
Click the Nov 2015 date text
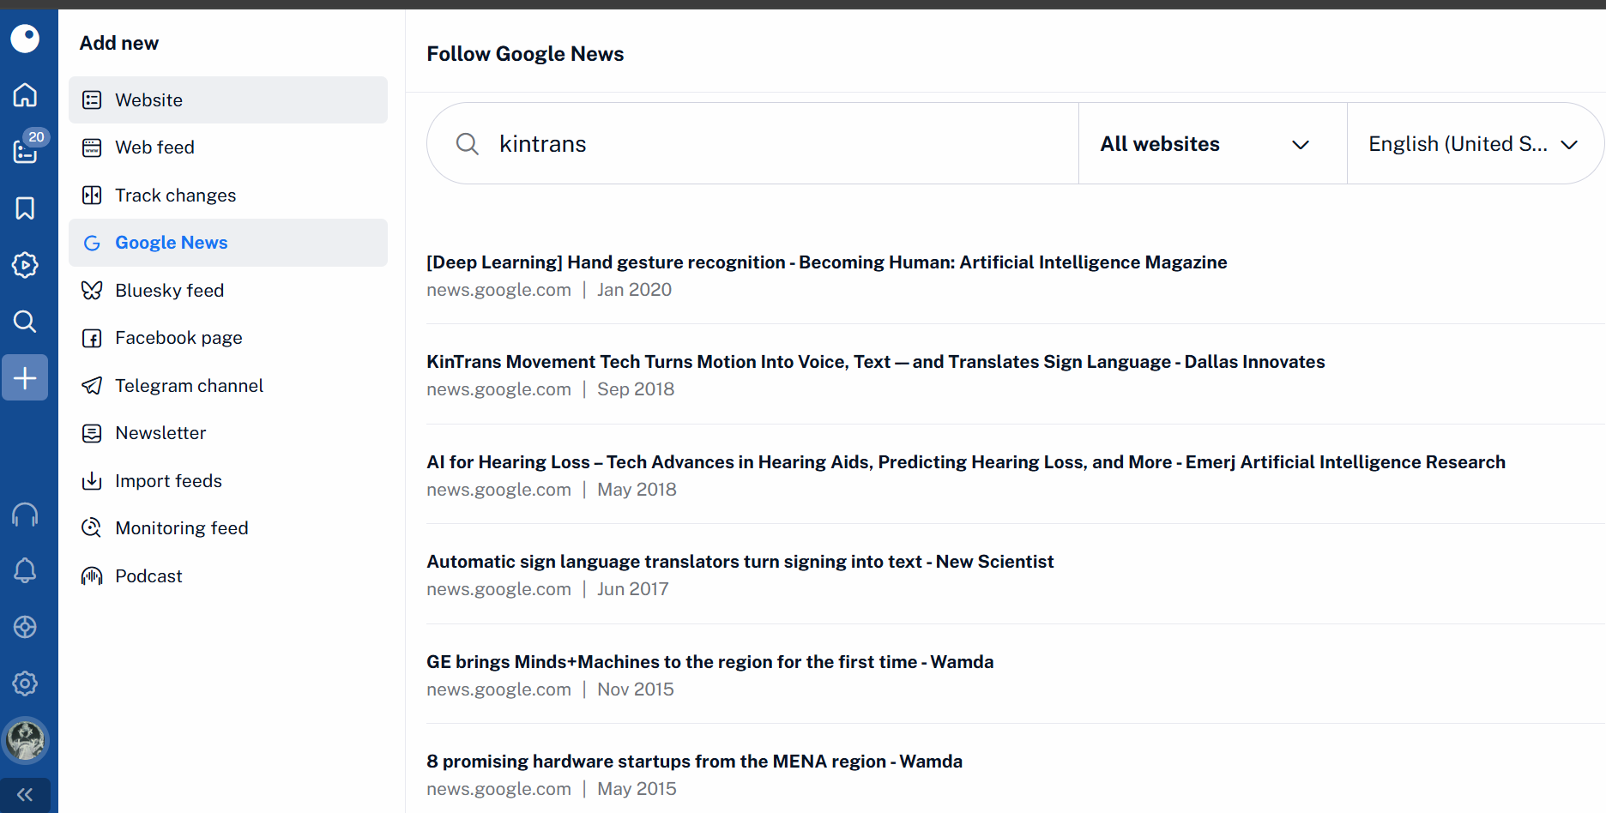point(636,690)
